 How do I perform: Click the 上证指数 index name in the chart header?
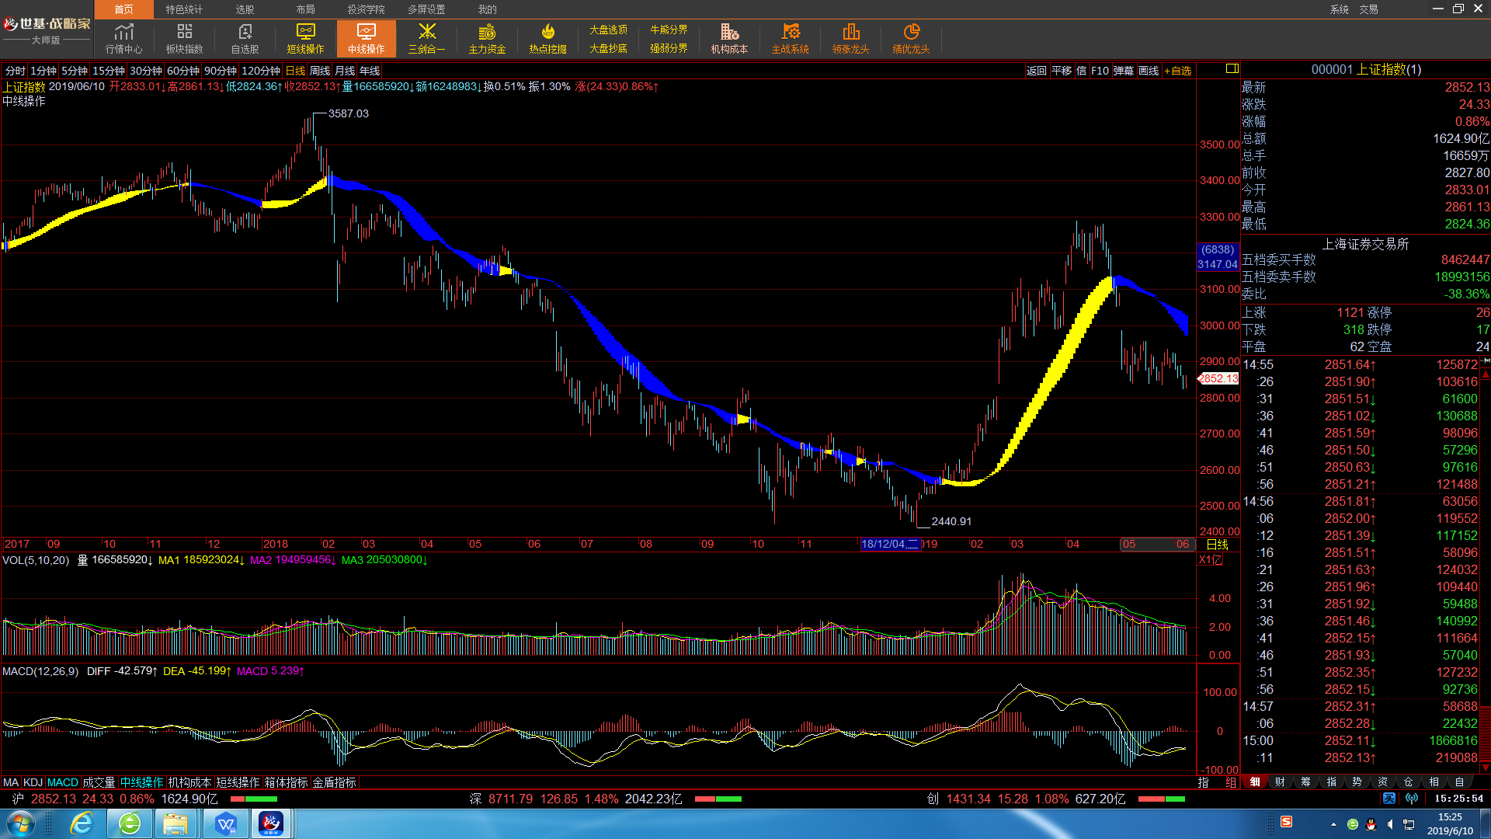pos(24,86)
